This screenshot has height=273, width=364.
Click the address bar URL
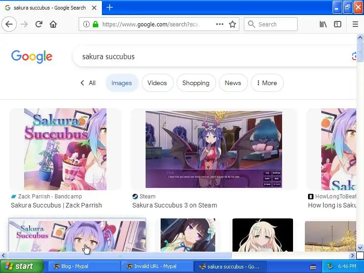[x=151, y=24]
